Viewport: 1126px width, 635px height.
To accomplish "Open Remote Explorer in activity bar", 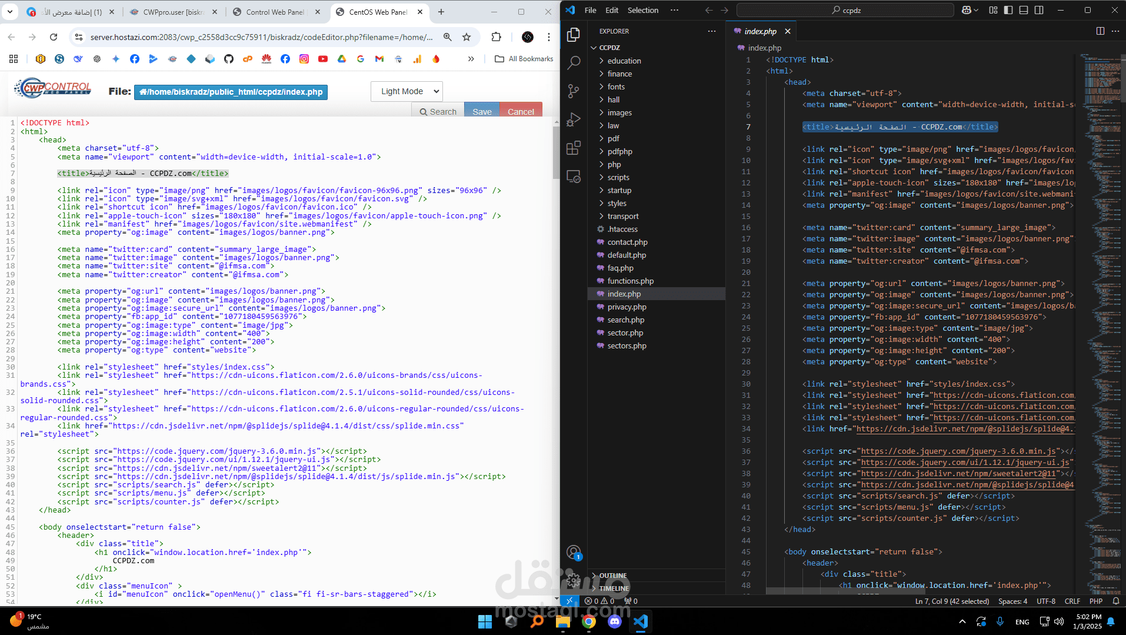I will (x=574, y=176).
